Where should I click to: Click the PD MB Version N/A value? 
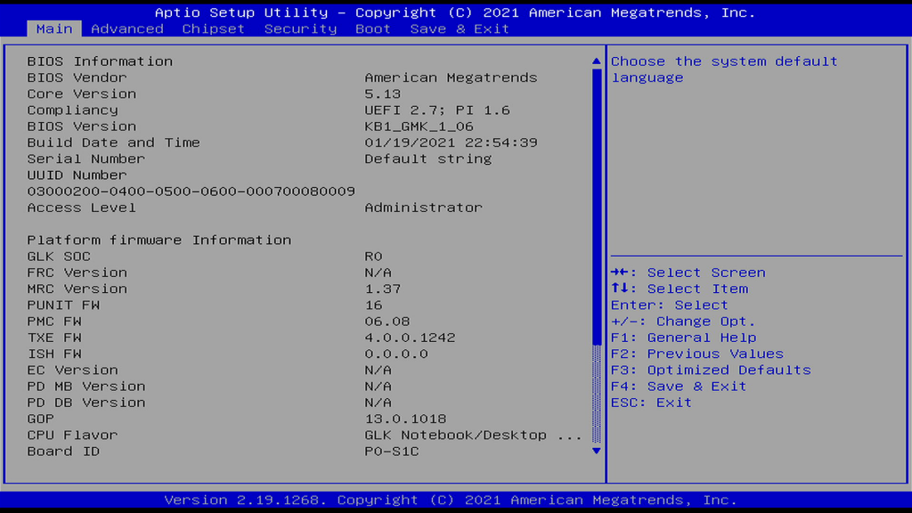pyautogui.click(x=378, y=387)
